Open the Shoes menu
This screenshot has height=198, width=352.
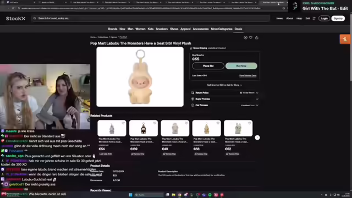coord(174,29)
